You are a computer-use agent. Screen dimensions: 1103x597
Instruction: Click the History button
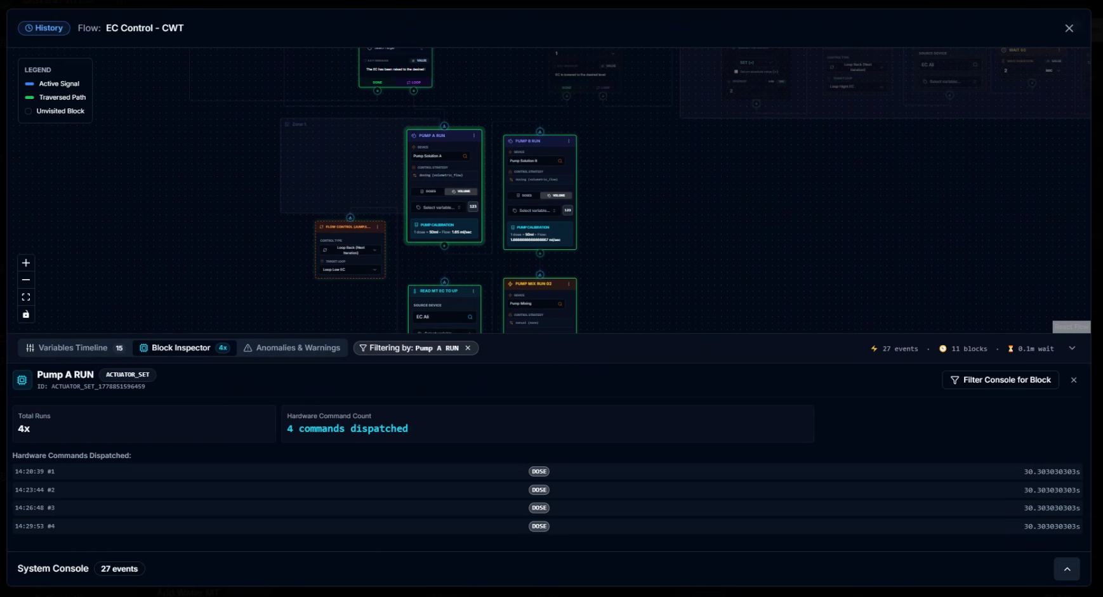44,28
